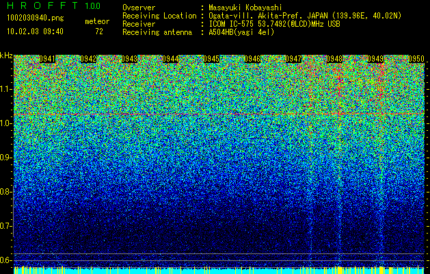Click the 'meteor' label
The width and height of the screenshot is (430, 274).
coord(97,21)
